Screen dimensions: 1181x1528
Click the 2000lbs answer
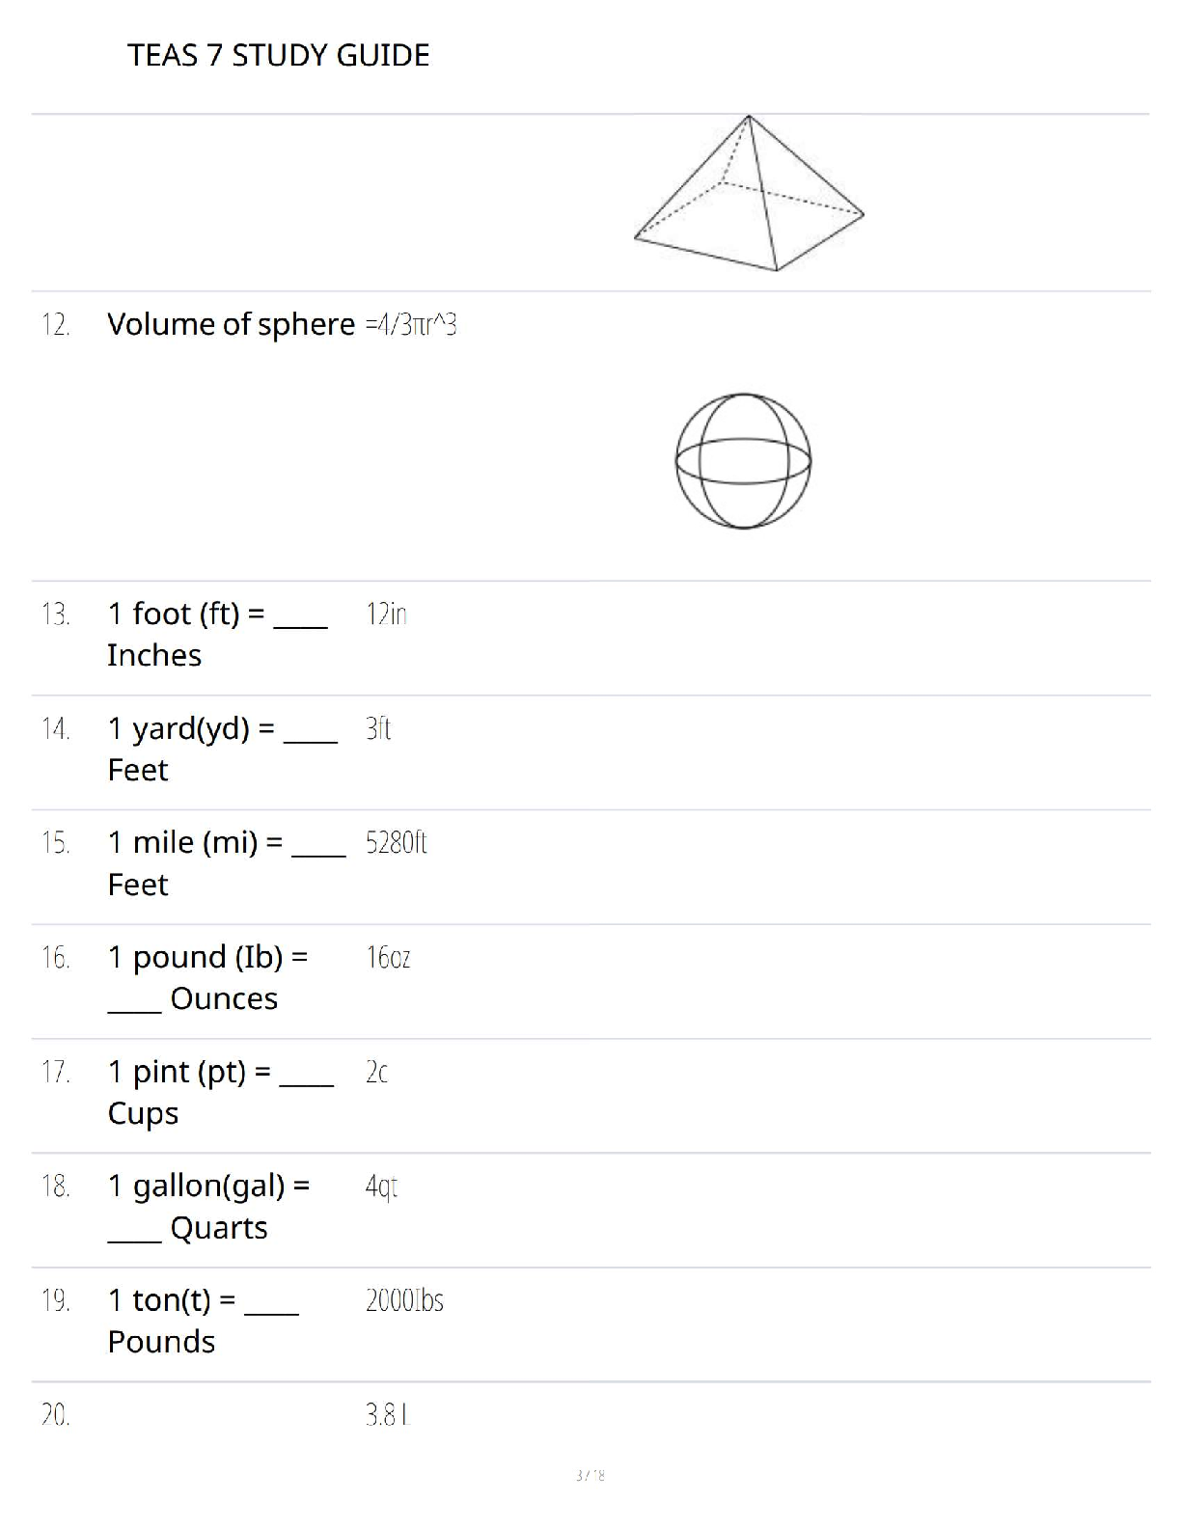click(404, 1300)
